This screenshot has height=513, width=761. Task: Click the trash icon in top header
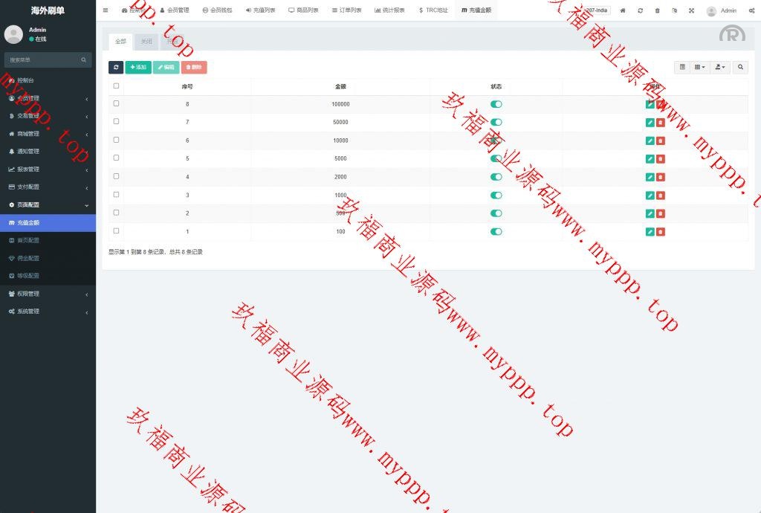click(657, 10)
